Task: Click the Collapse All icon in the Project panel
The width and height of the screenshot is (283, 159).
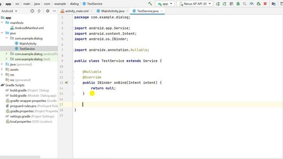Action: tap(39, 11)
